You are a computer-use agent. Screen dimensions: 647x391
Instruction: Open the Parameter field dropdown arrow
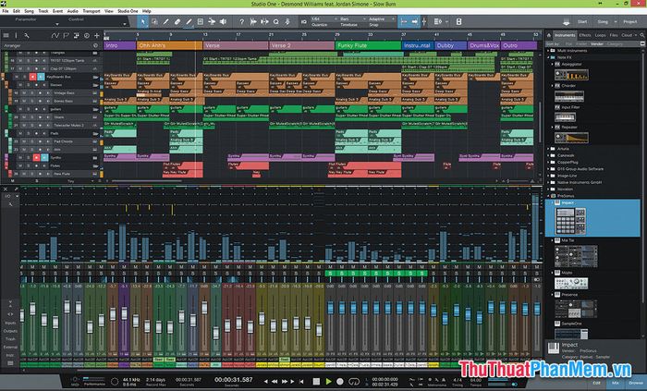57,24
